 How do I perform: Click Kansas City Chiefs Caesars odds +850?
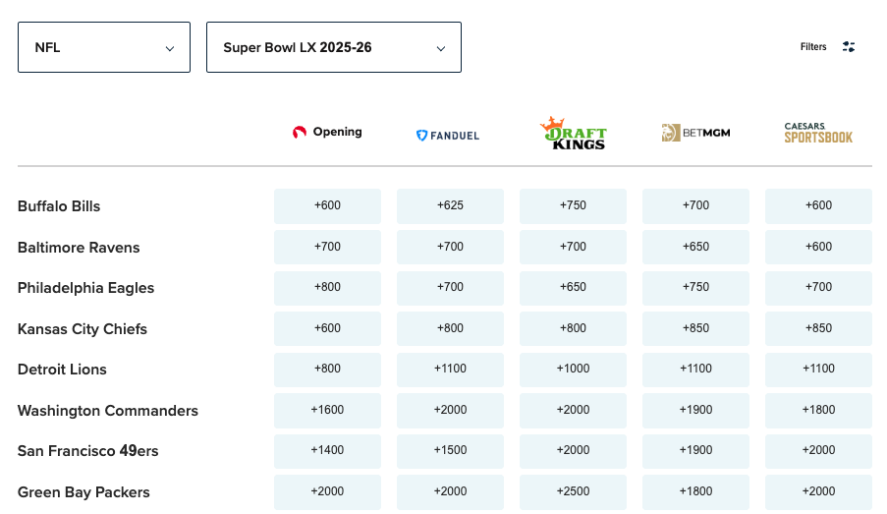point(818,329)
